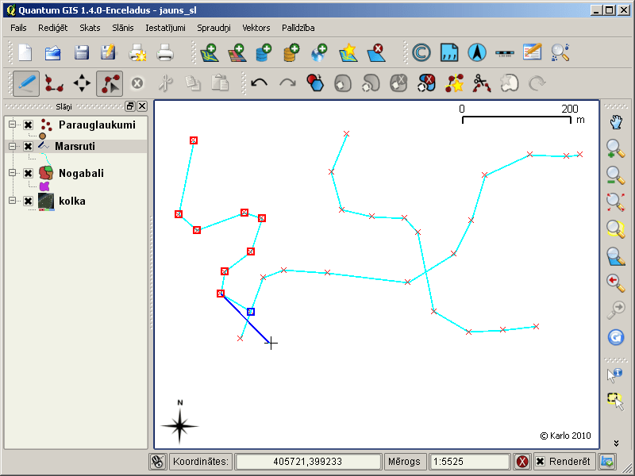Image resolution: width=635 pixels, height=476 pixels.
Task: Open the Slānis menu
Action: point(123,28)
